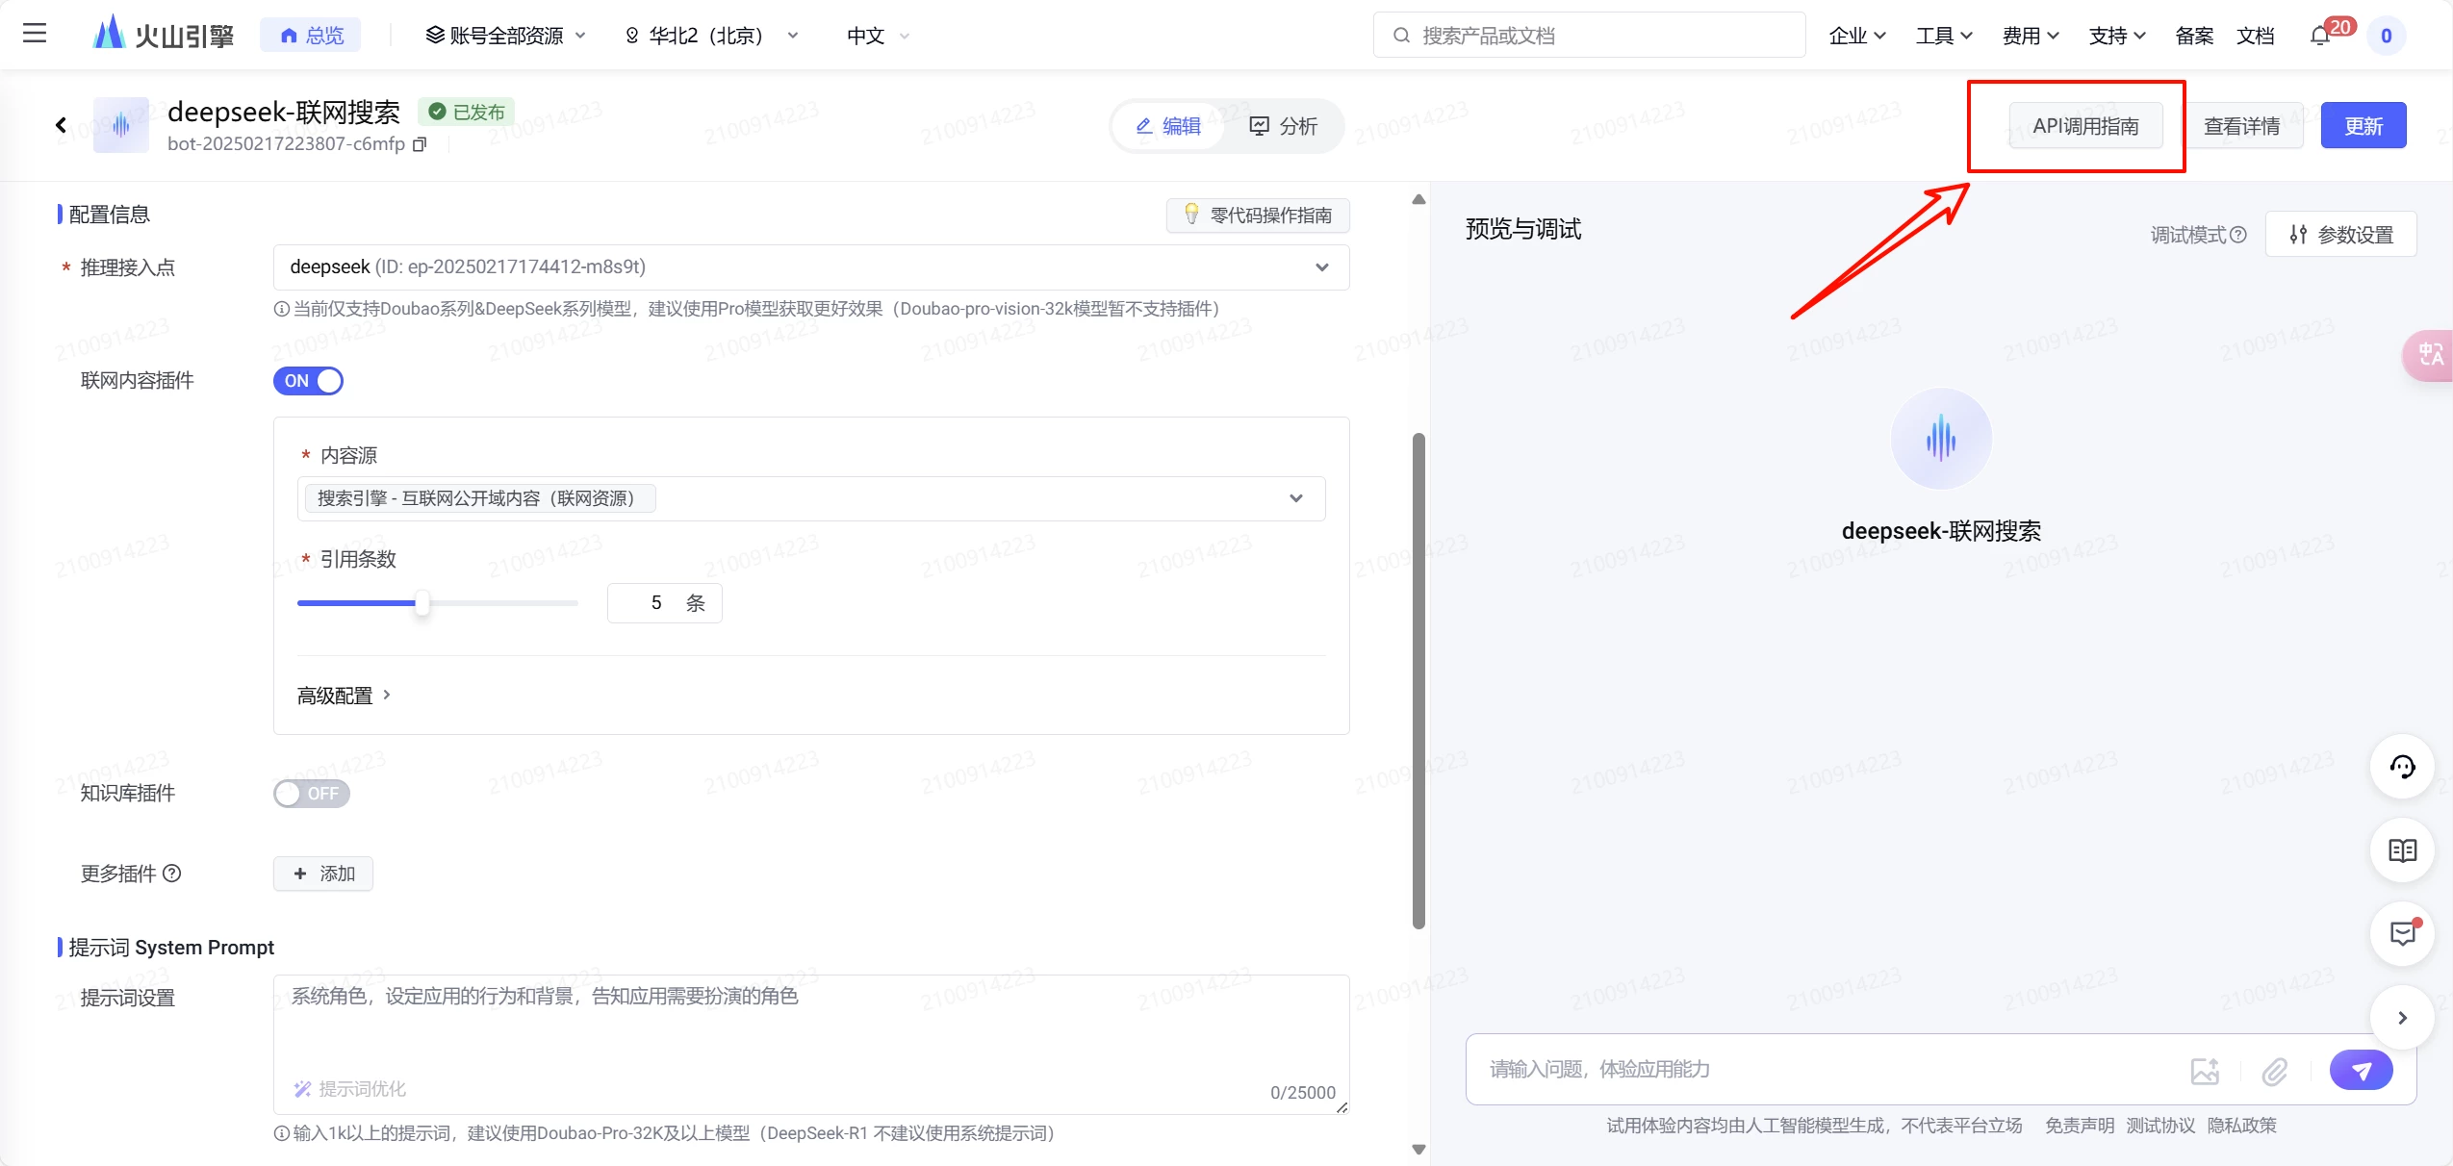Viewport: 2453px width, 1166px height.
Task: Copy the bot ID with copy icon
Action: [x=420, y=144]
